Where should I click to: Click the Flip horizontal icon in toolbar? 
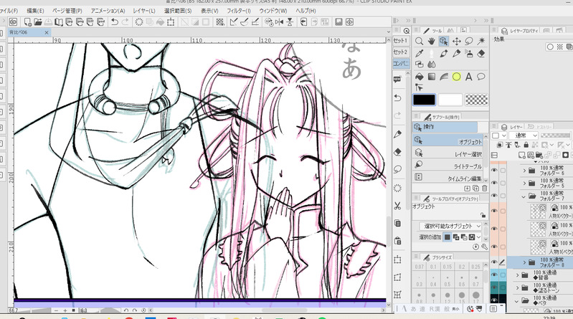tap(280, 22)
